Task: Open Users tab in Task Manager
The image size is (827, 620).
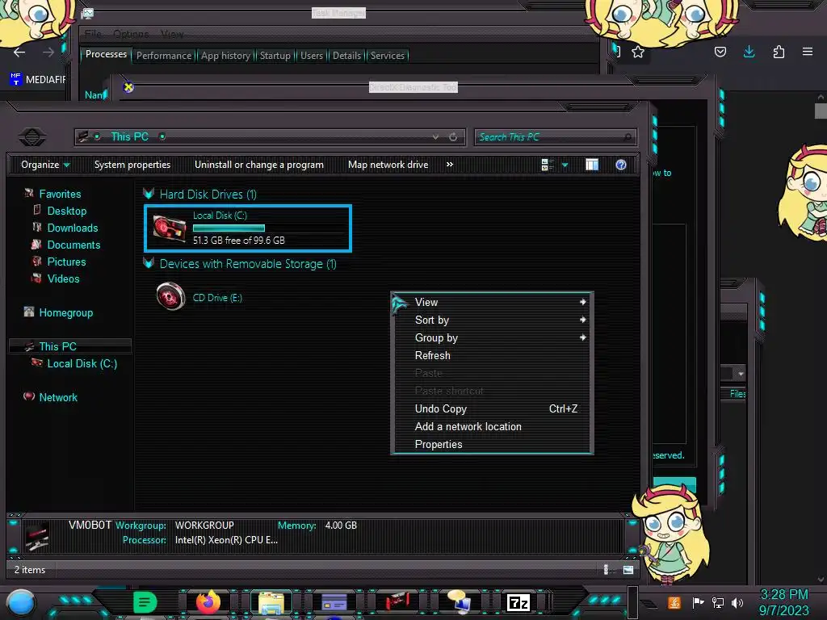Action: pyautogui.click(x=311, y=56)
